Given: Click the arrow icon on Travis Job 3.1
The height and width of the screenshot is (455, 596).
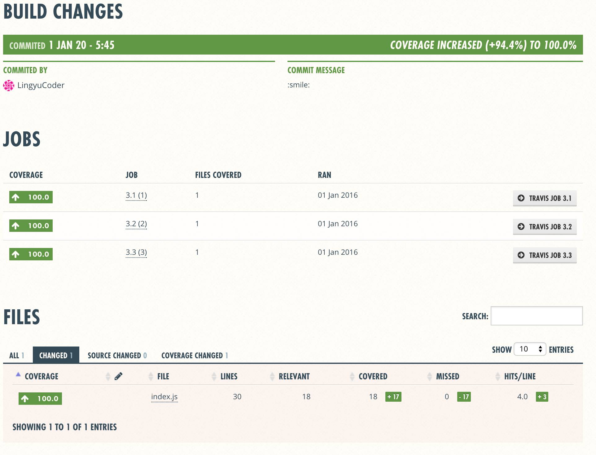Looking at the screenshot, I should tap(521, 198).
